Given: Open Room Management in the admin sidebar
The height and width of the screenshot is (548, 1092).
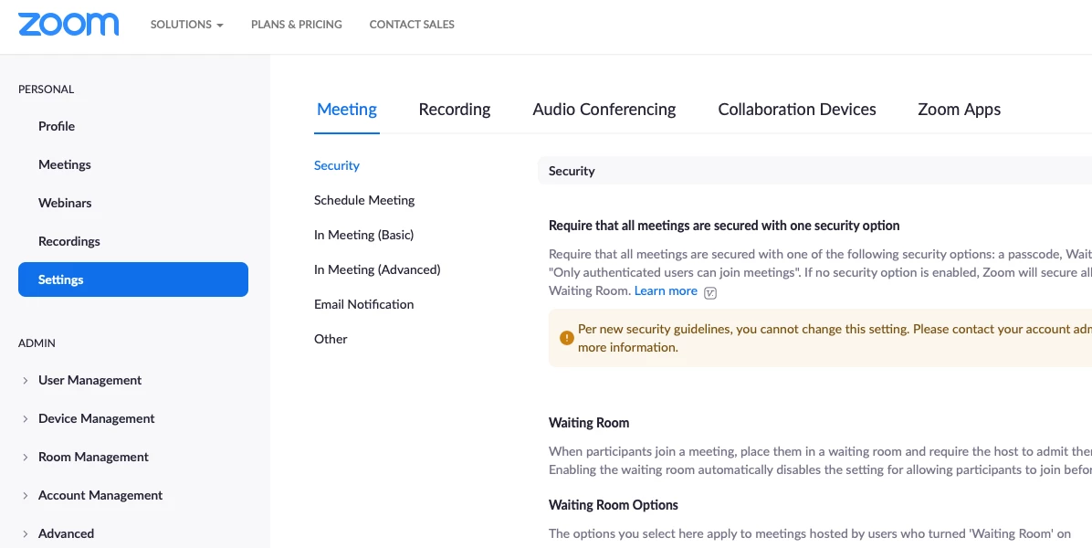Looking at the screenshot, I should click(x=93, y=457).
